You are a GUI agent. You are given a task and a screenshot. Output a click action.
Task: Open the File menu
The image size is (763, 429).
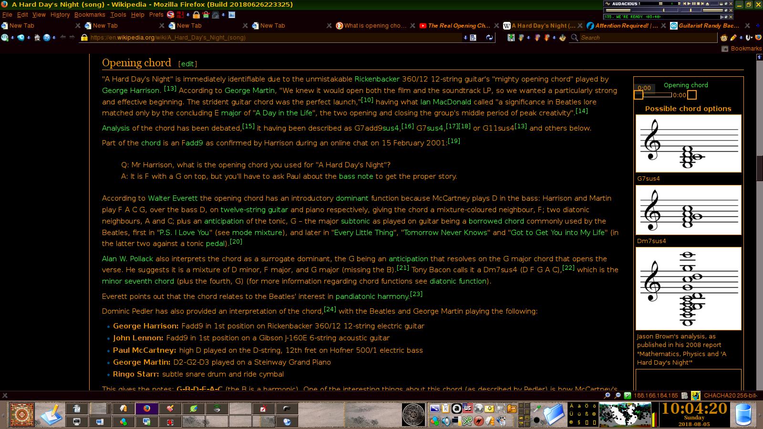click(7, 15)
